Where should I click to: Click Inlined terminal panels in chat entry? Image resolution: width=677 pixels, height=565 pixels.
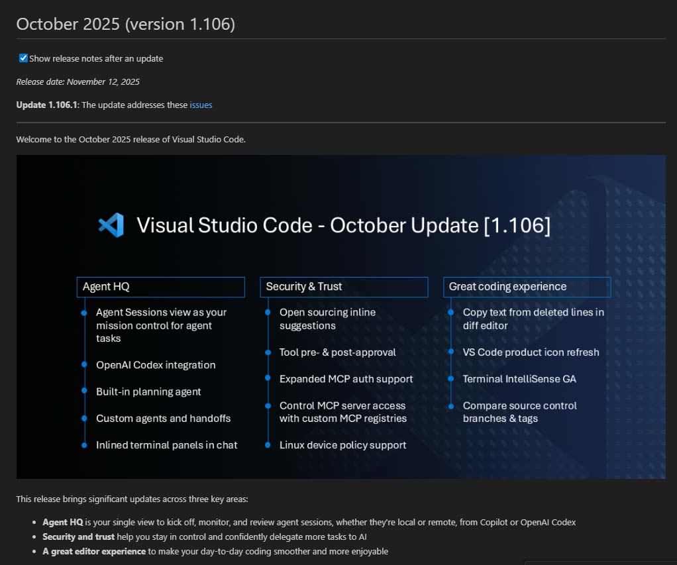point(166,444)
